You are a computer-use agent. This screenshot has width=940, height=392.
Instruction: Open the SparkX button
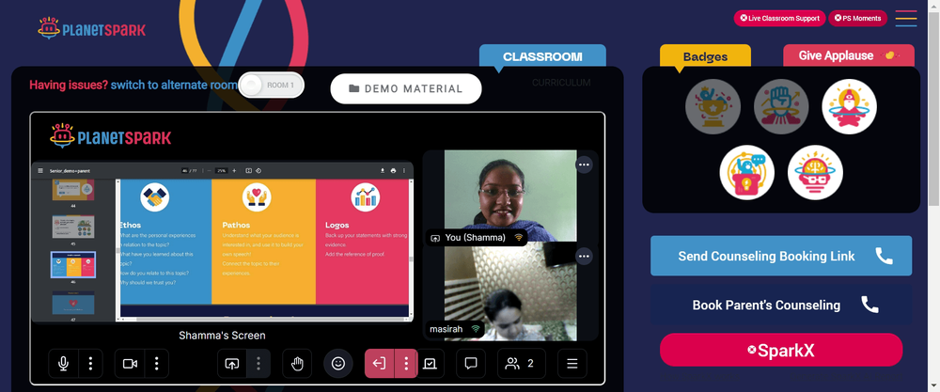click(x=781, y=350)
